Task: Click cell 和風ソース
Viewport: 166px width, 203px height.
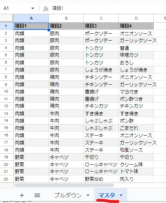Action: [136, 150]
